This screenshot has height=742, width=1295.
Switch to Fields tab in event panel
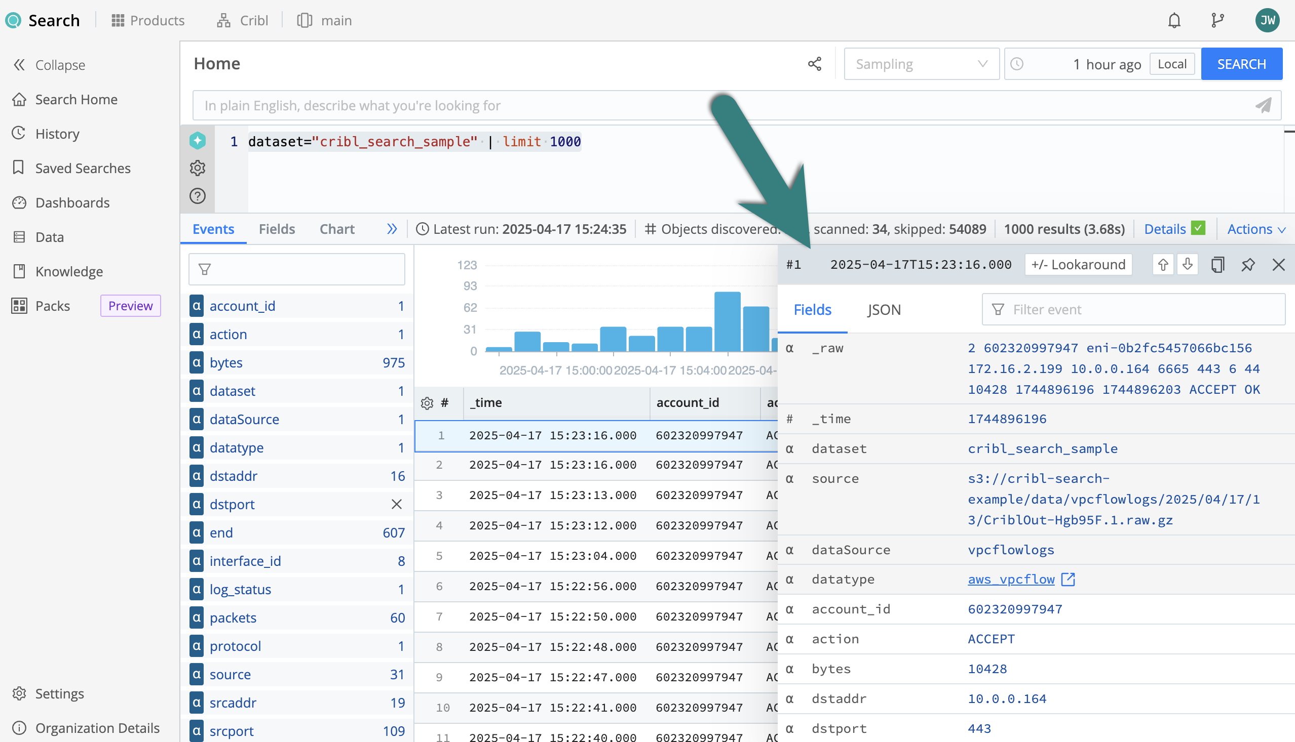point(812,310)
